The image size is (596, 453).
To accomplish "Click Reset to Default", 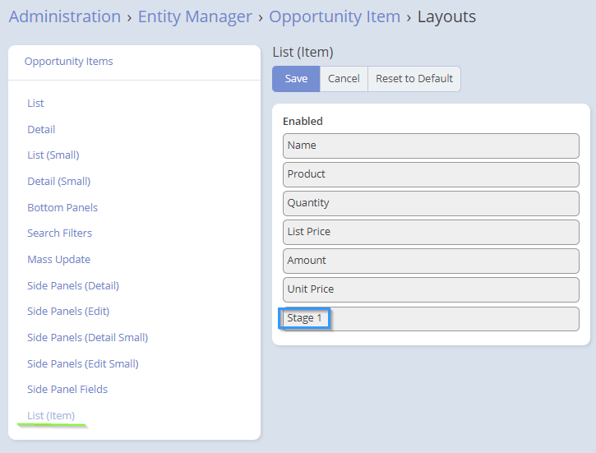I will 414,79.
